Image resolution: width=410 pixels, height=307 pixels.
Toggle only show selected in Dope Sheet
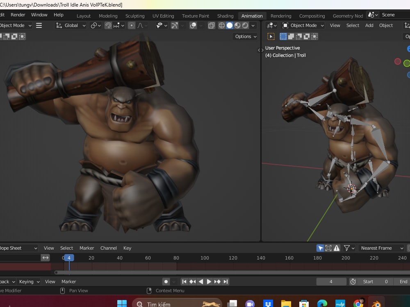click(x=320, y=248)
